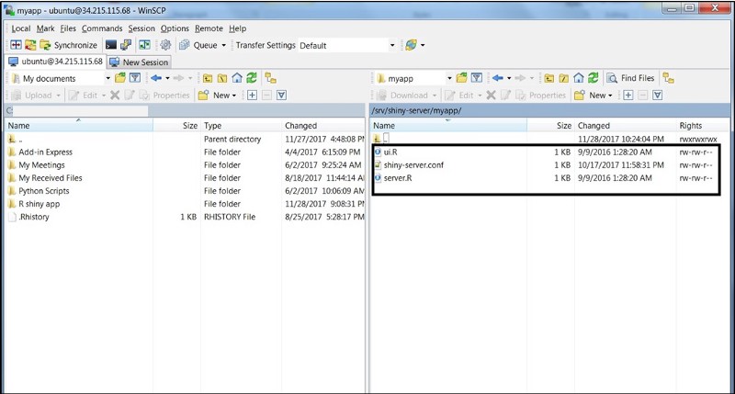Navigate back in the local panel
Image resolution: width=735 pixels, height=394 pixels.
point(155,78)
